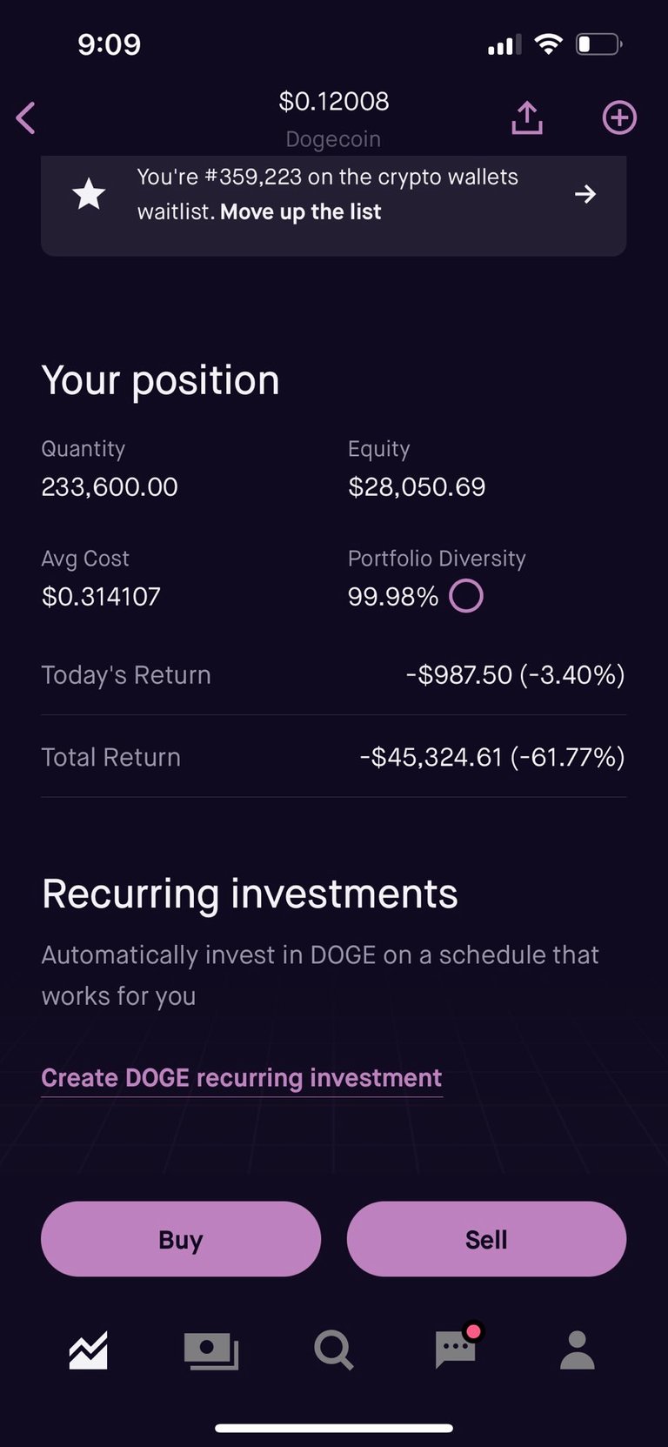
Task: Add Dogecoin to list with plus icon
Action: point(619,117)
